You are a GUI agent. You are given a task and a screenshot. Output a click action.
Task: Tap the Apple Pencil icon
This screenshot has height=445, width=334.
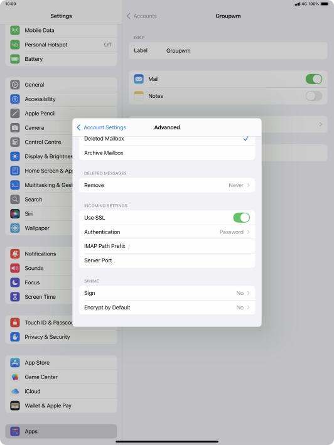15,113
